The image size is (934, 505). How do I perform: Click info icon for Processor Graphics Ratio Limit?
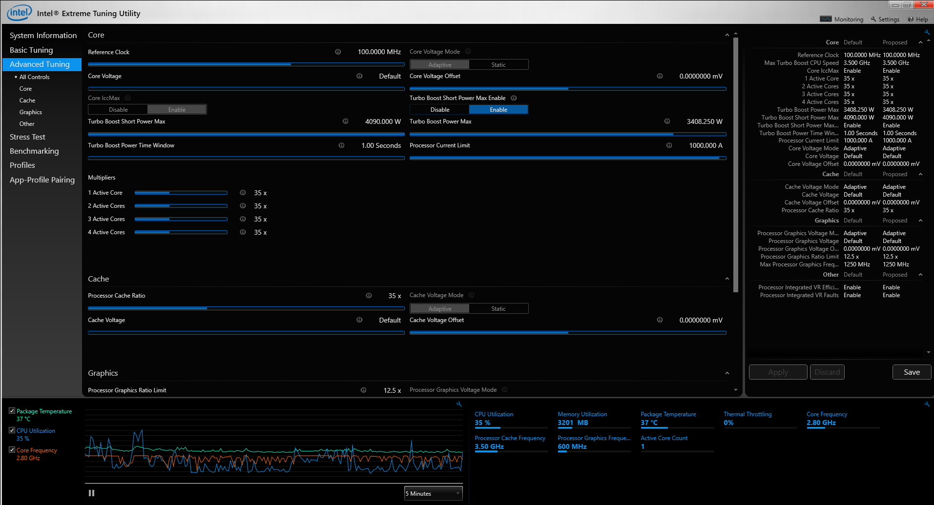click(x=363, y=390)
